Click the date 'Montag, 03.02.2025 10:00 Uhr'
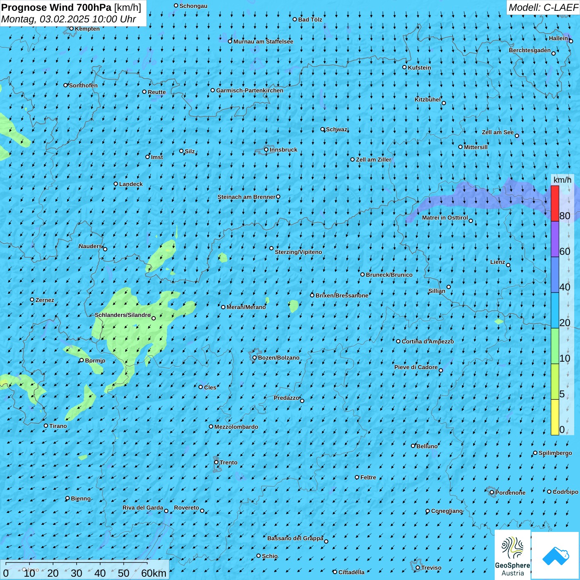The height and width of the screenshot is (580, 580). pos(69,19)
